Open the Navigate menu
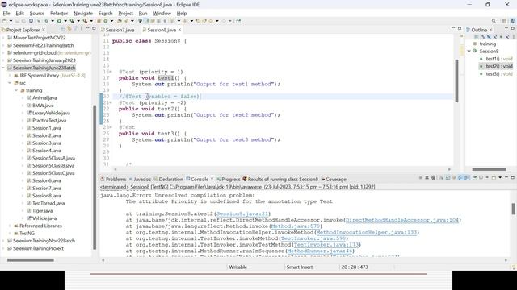The image size is (517, 290). [83, 13]
